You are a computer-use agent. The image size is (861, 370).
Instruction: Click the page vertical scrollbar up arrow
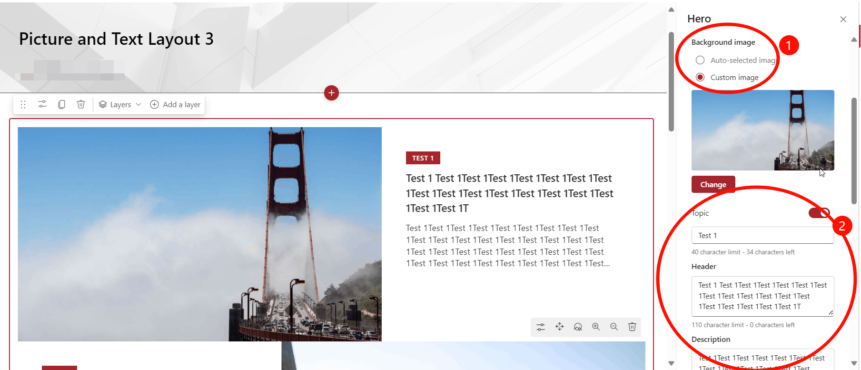tap(671, 10)
